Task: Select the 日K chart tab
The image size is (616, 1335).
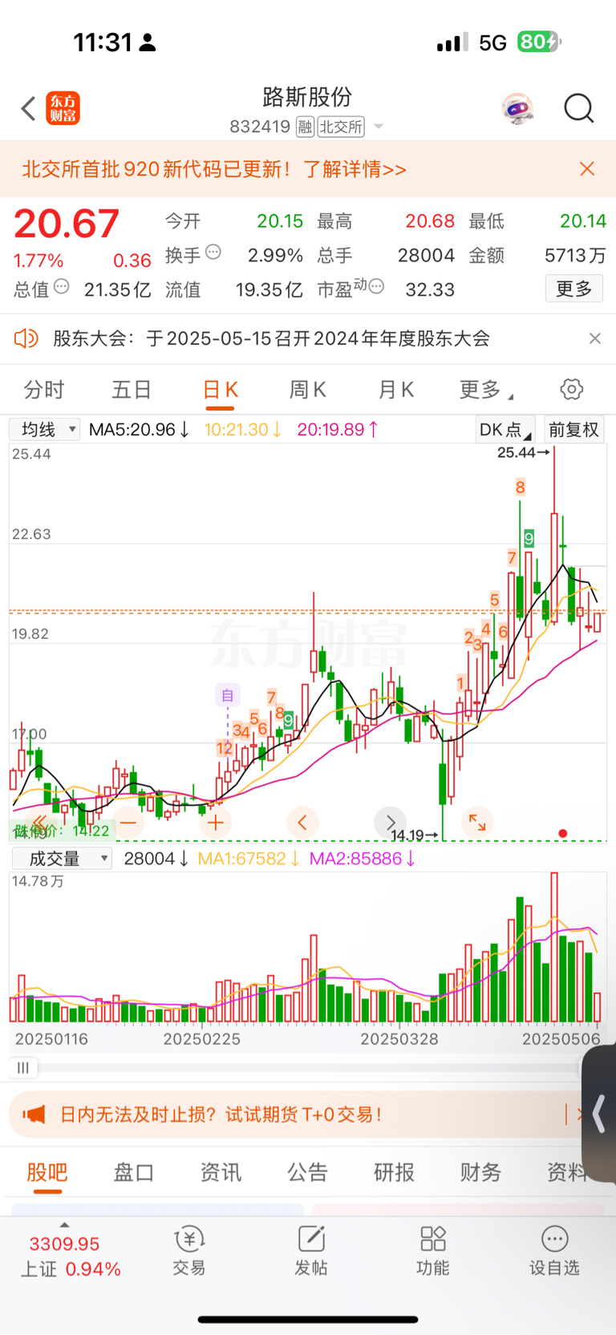Action: (x=220, y=390)
